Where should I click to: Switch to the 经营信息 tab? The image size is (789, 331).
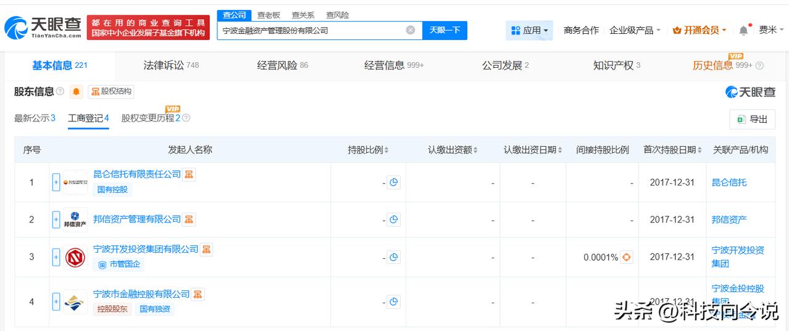[394, 65]
